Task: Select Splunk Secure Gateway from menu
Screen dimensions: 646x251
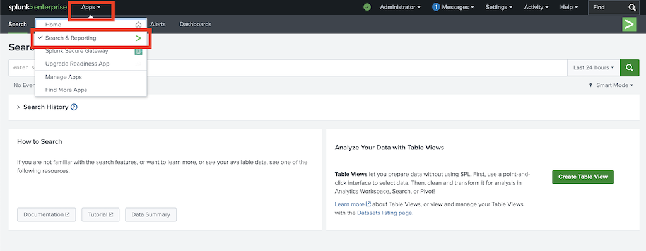Action: (x=91, y=51)
